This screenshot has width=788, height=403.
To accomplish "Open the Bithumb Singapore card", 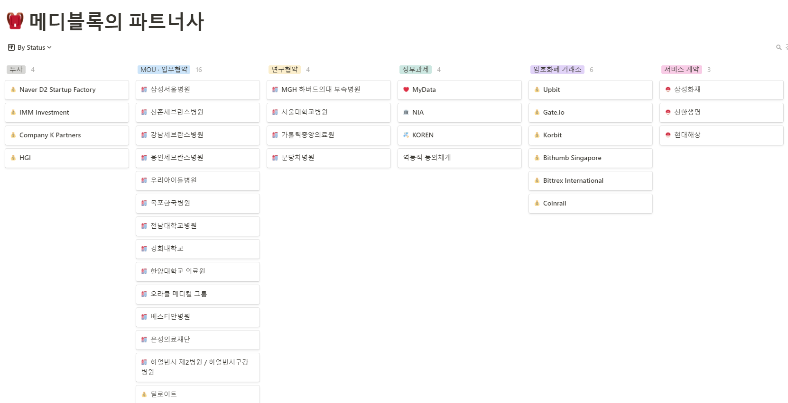I will click(x=591, y=158).
